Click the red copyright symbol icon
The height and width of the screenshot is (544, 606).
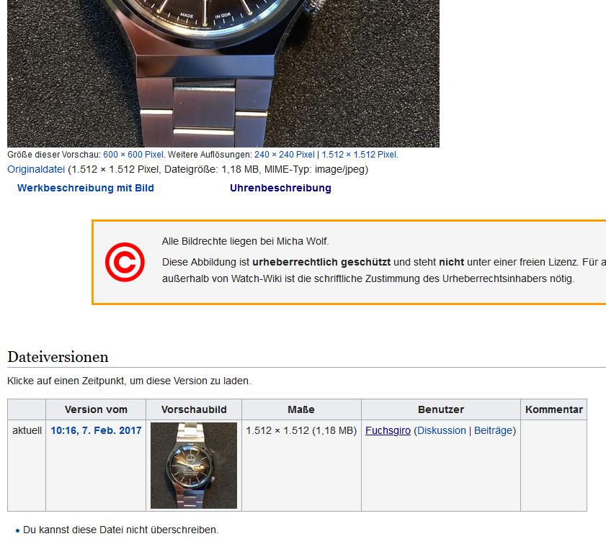125,262
